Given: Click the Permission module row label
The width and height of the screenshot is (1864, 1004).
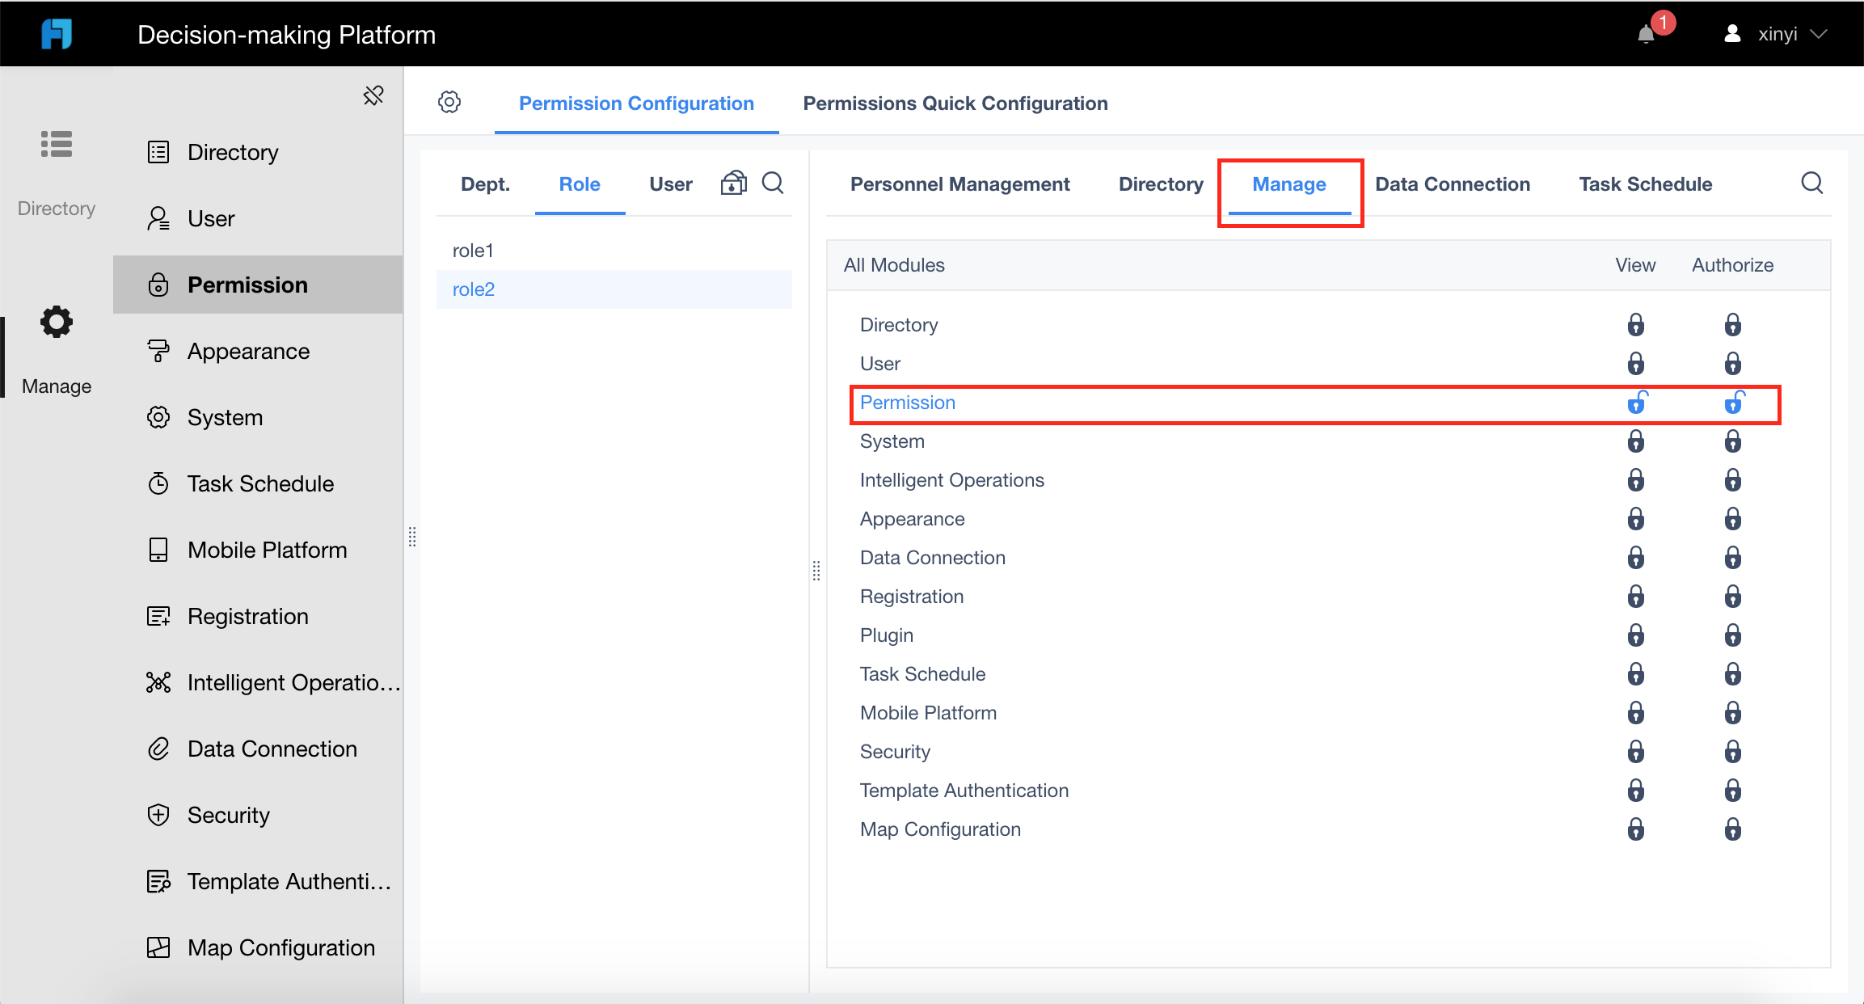Looking at the screenshot, I should pyautogui.click(x=908, y=403).
